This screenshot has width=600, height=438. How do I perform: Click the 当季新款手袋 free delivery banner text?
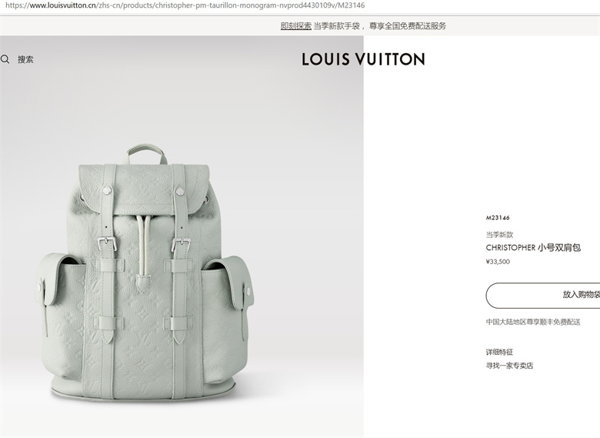click(x=379, y=26)
